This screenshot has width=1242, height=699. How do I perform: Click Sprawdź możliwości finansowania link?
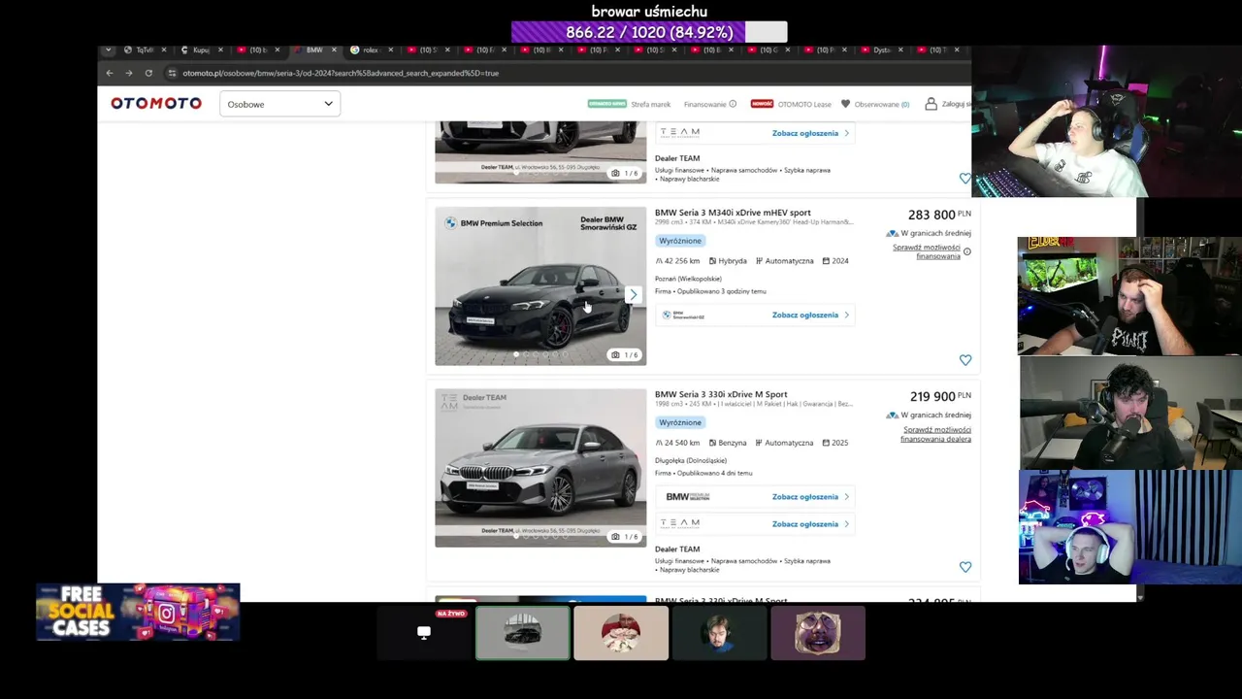coord(927,251)
